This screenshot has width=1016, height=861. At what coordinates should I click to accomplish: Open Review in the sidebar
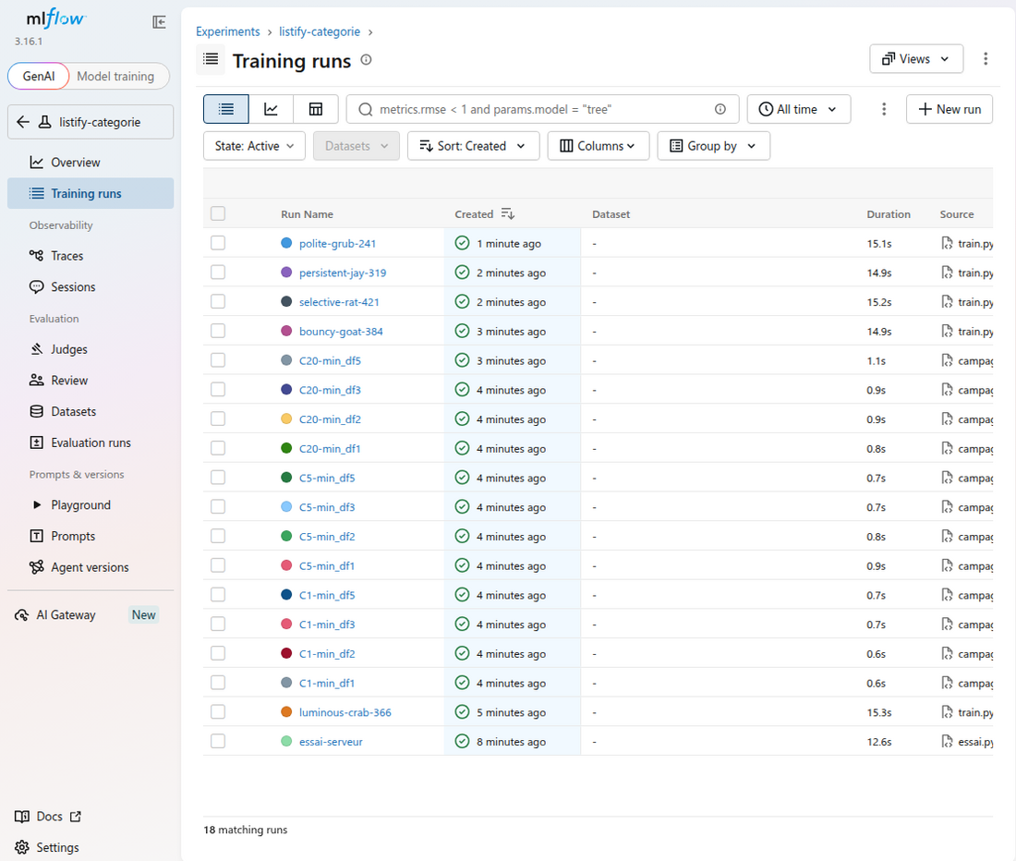[91, 381]
